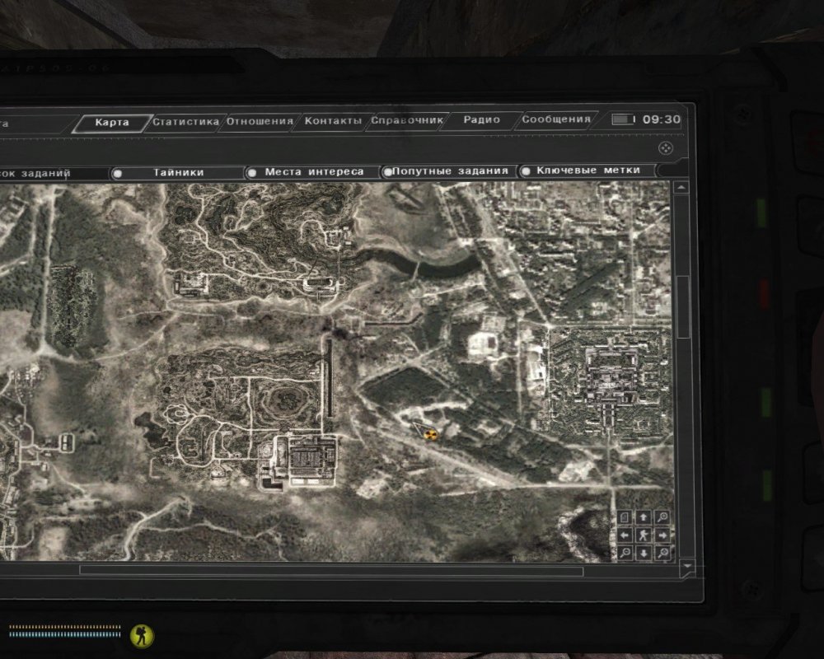The width and height of the screenshot is (824, 659).
Task: Center the map on the player icon
Action: pyautogui.click(x=644, y=535)
